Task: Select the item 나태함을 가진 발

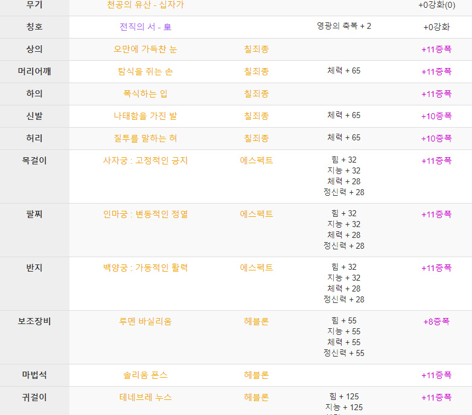Action: 145,116
